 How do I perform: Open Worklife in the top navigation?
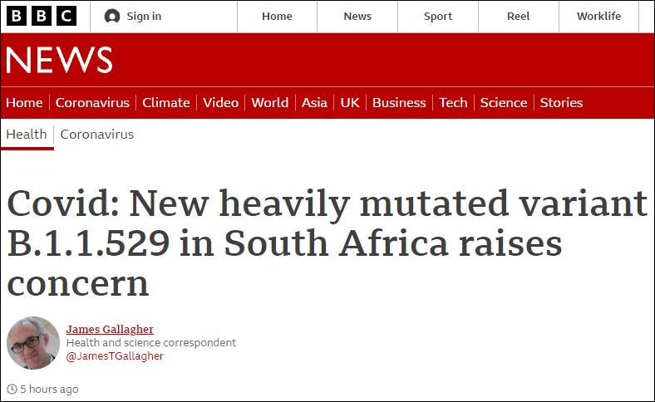click(x=598, y=17)
